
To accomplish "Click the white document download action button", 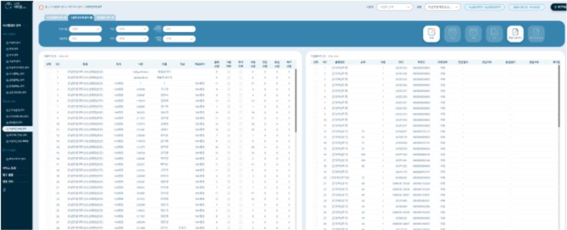I will click(515, 34).
